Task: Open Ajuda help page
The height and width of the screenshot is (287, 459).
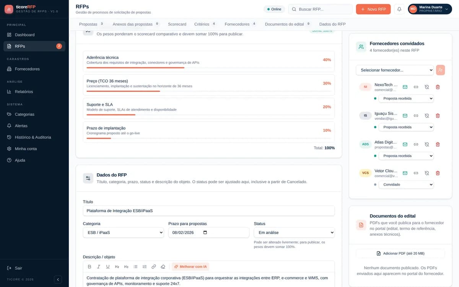Action: click(x=34, y=160)
